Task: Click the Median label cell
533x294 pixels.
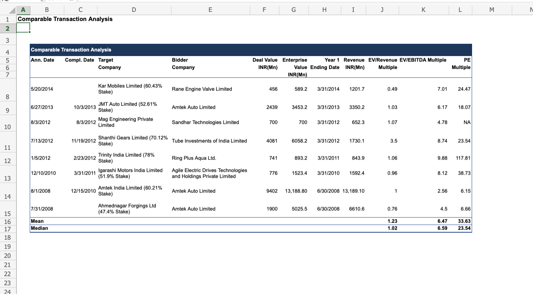Action: pos(40,228)
